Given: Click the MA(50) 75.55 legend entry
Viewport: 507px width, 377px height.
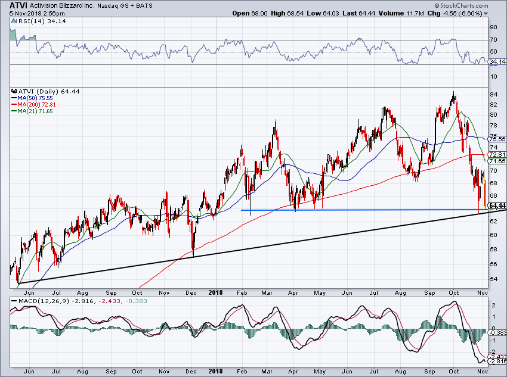Looking at the screenshot, I should coord(35,98).
